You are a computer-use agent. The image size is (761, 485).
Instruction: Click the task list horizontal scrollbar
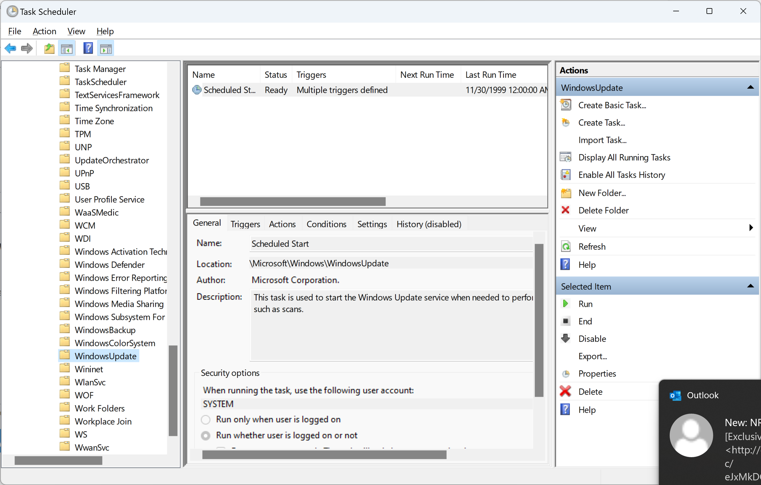coord(293,201)
